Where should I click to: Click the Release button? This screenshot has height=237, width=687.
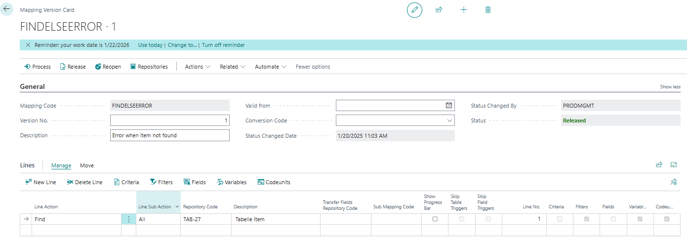tap(73, 67)
